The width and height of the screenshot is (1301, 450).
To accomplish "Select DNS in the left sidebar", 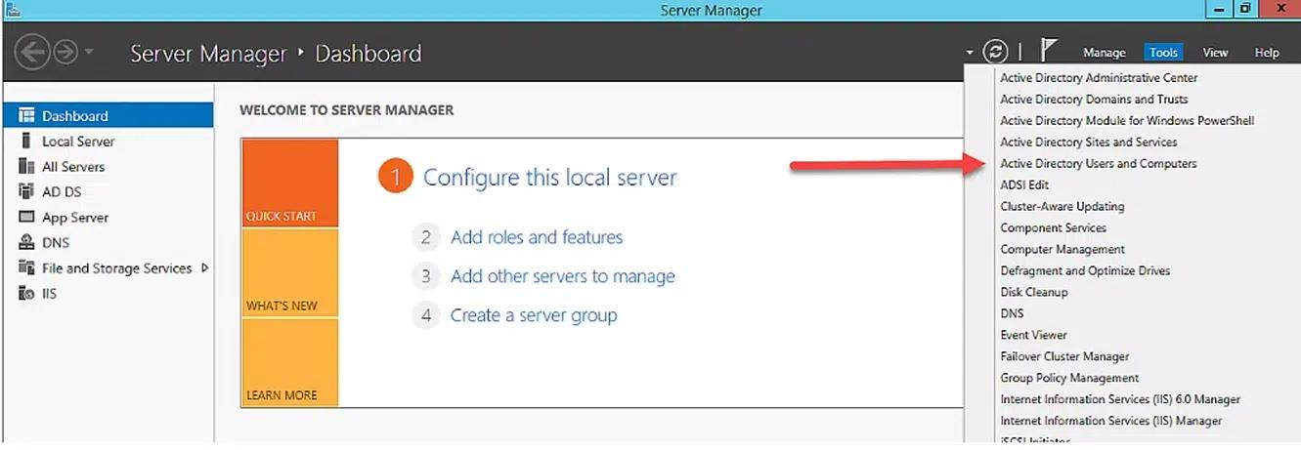I will pyautogui.click(x=108, y=242).
